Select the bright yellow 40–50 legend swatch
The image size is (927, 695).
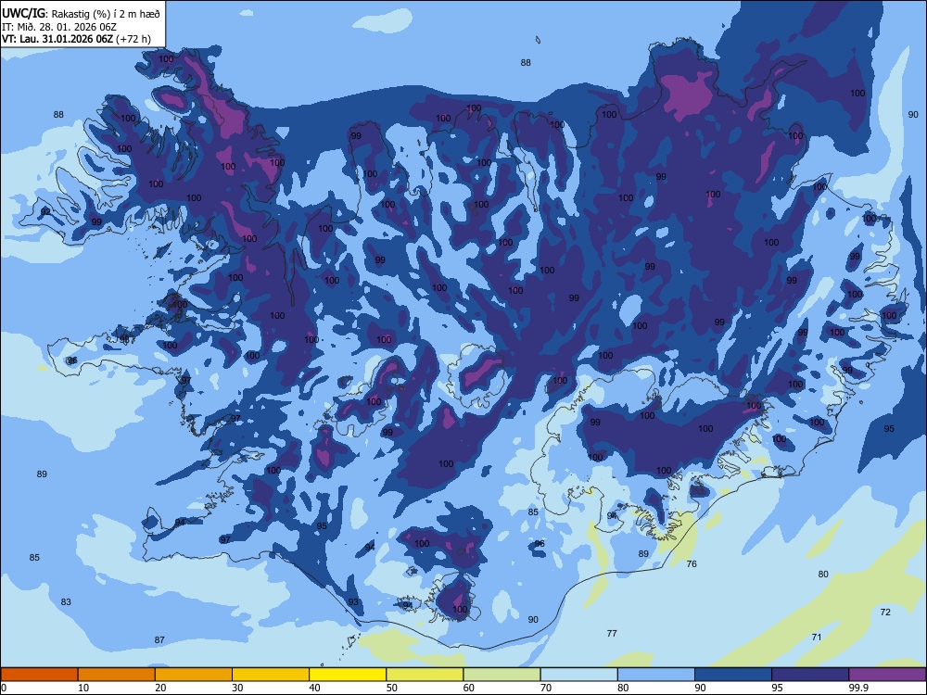[x=348, y=675]
